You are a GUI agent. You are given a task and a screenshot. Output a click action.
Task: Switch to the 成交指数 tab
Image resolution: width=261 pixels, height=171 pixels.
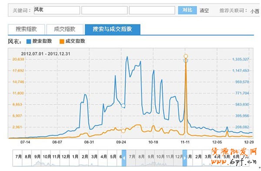coord(65,29)
